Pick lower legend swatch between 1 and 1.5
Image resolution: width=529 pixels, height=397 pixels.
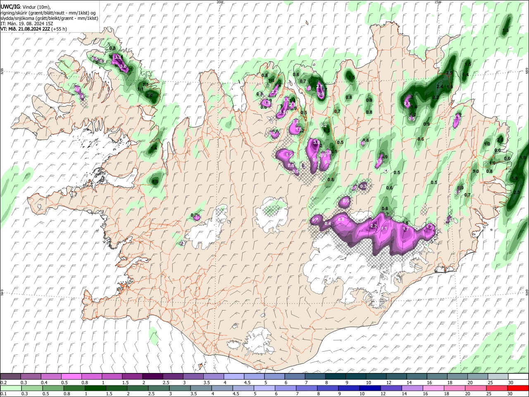pyautogui.click(x=95, y=388)
